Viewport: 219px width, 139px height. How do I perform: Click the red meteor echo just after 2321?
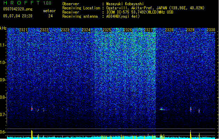coord(32,108)
